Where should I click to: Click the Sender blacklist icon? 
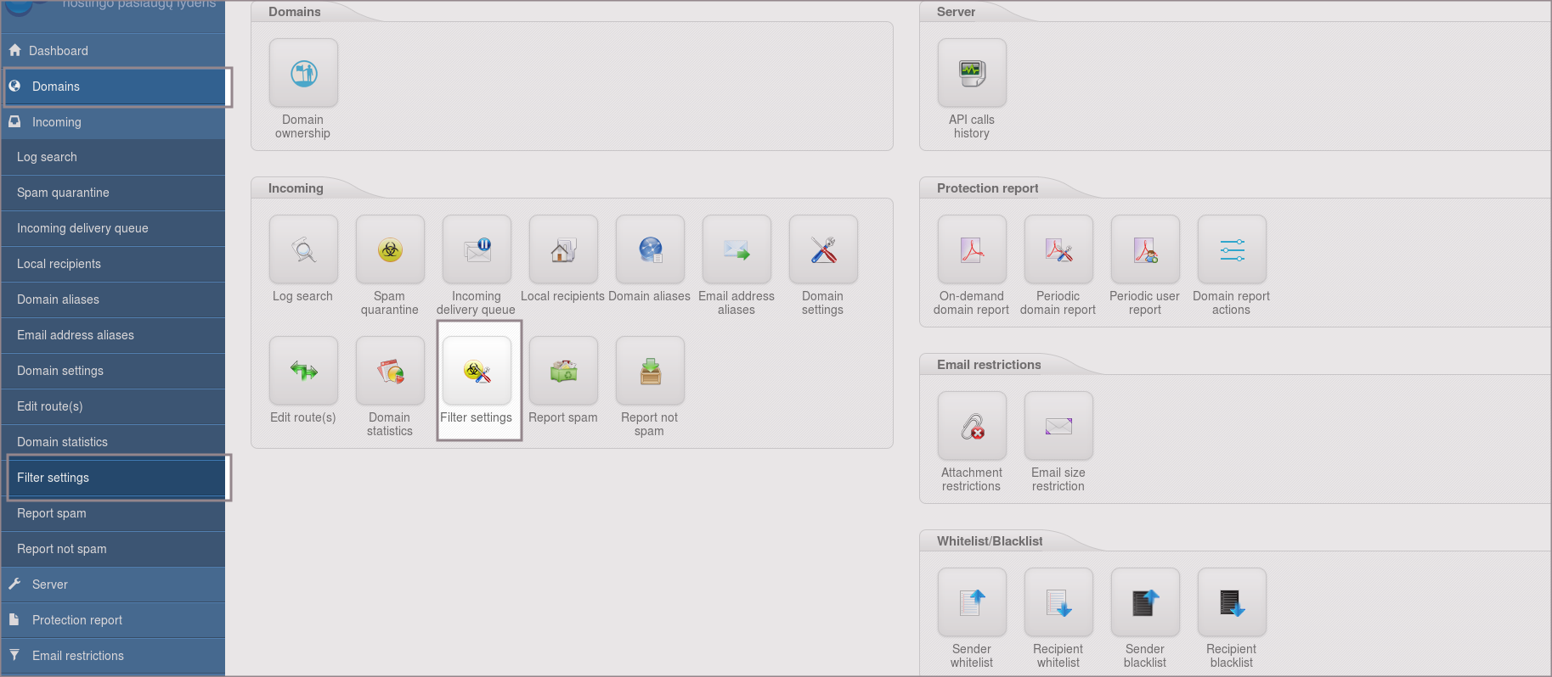pos(1145,603)
